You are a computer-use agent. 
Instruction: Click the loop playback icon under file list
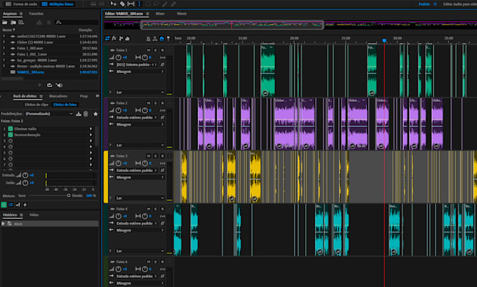pyautogui.click(x=49, y=85)
